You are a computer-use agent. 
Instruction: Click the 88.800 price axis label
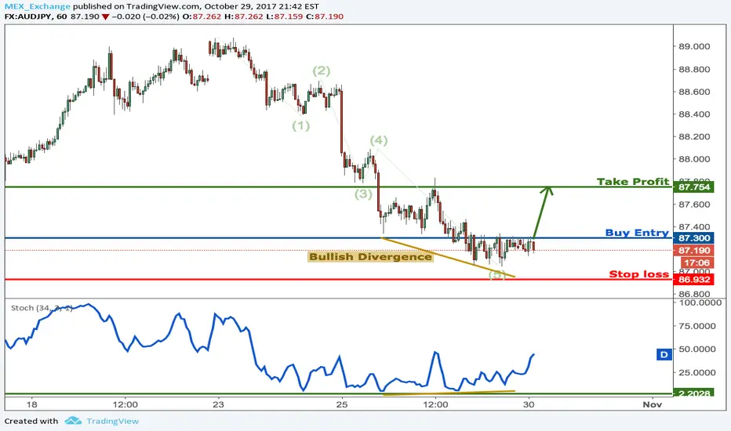click(x=694, y=70)
